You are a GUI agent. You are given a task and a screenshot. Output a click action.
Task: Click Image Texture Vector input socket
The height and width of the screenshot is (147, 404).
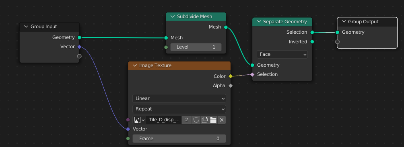point(128,129)
